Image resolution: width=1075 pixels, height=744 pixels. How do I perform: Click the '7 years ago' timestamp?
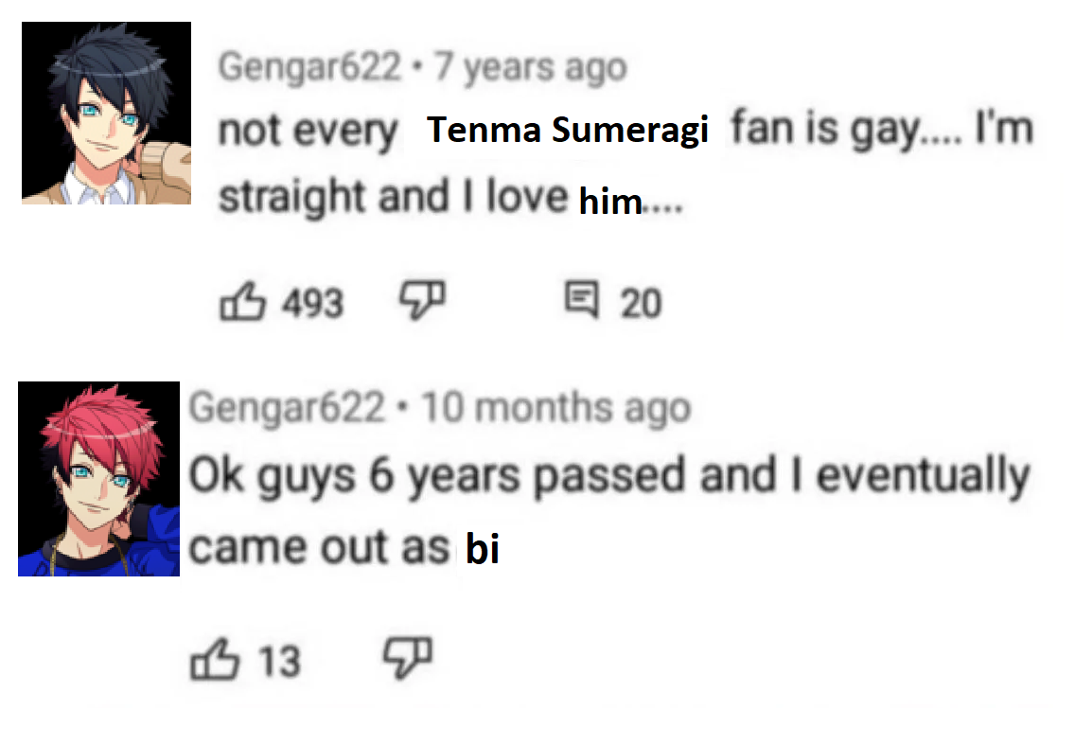point(530,67)
